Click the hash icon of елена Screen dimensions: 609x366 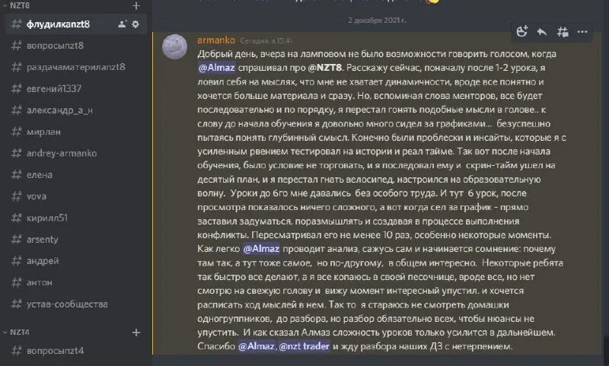click(x=16, y=175)
